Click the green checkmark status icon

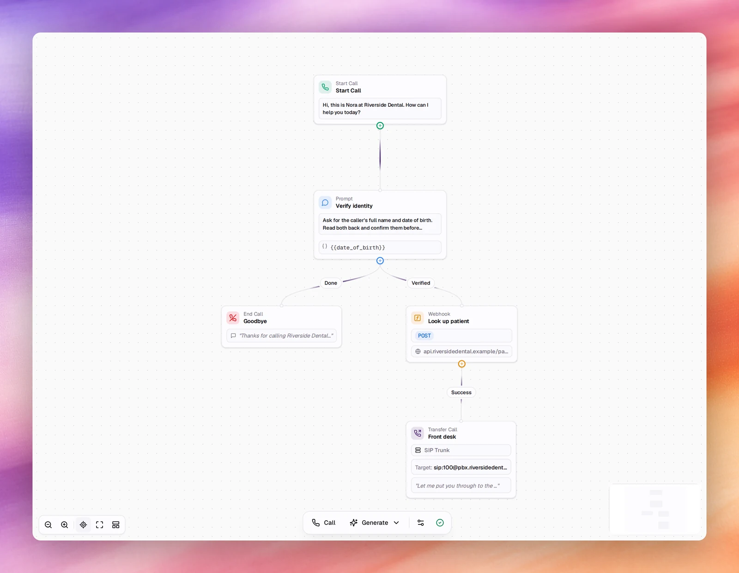[x=440, y=523]
